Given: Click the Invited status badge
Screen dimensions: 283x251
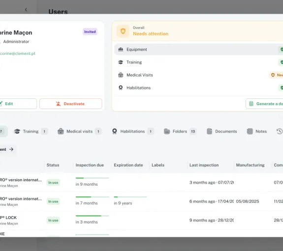Looking at the screenshot, I should 90,32.
